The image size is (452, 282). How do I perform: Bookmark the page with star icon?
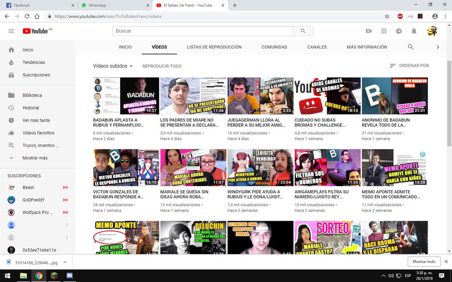pos(387,17)
